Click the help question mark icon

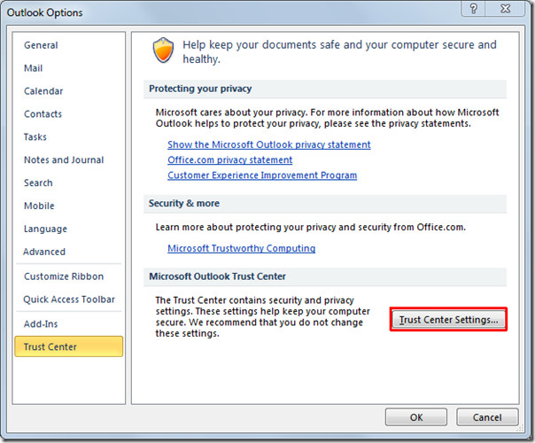(473, 8)
